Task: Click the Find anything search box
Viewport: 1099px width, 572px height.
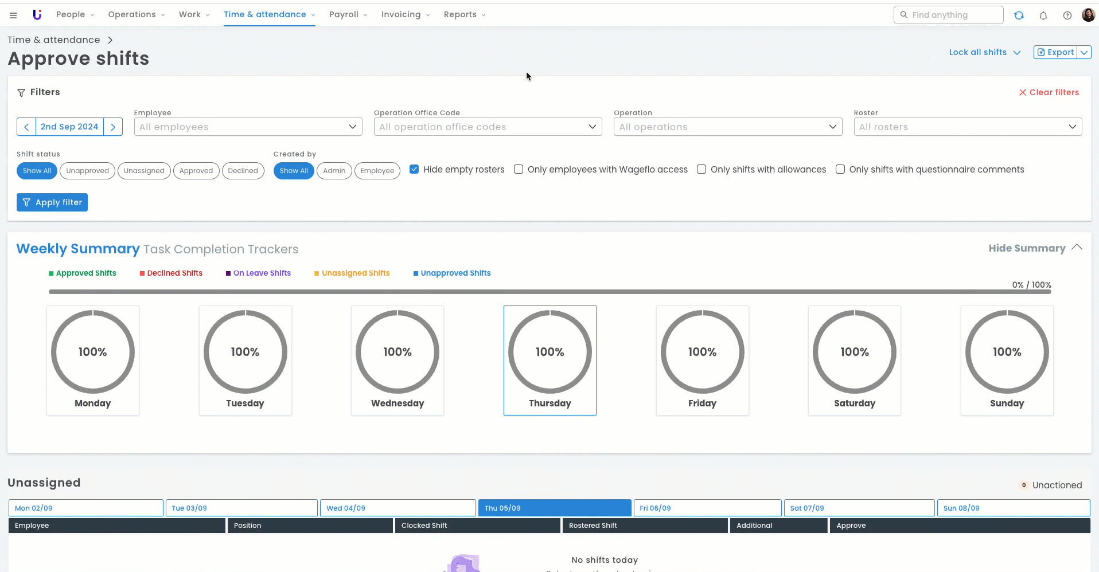Action: tap(948, 15)
